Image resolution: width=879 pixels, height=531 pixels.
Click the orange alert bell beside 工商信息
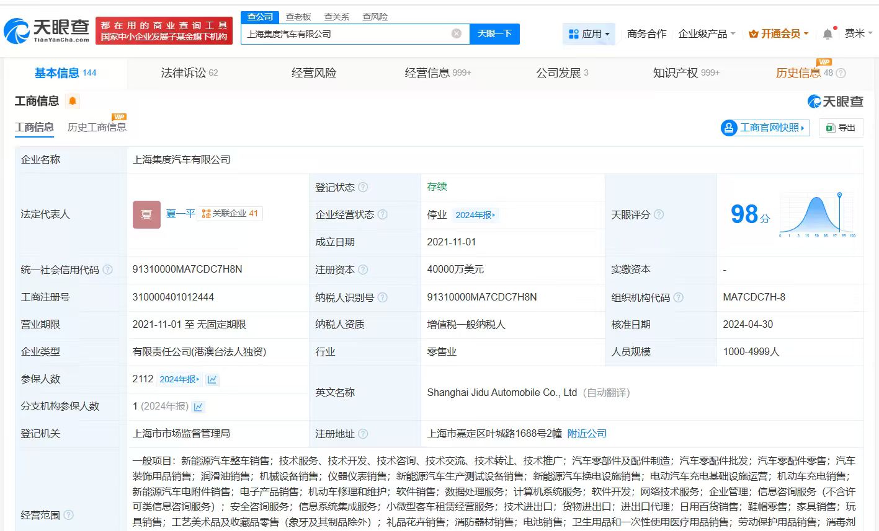[73, 101]
